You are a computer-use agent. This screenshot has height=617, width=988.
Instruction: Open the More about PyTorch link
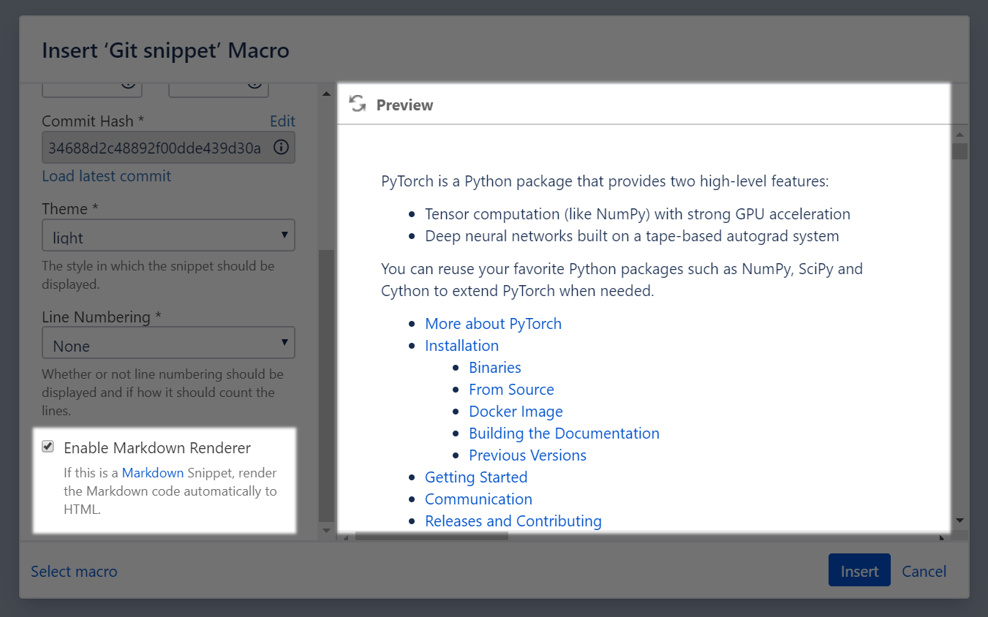coord(493,324)
